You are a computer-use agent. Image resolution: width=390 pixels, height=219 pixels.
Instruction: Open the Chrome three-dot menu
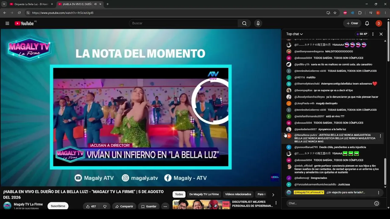coord(385,13)
